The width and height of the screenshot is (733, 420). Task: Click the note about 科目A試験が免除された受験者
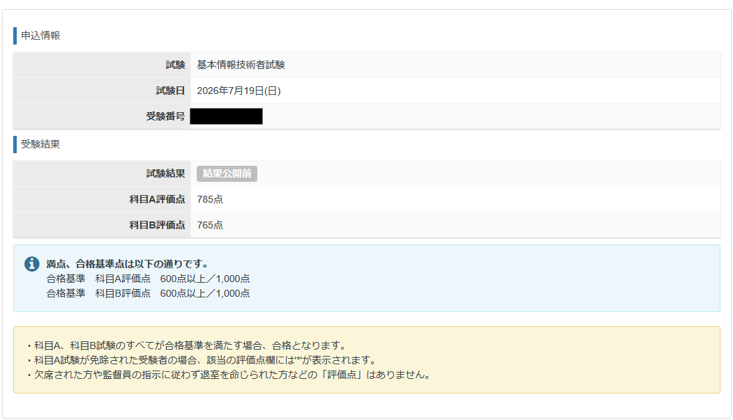(202, 360)
